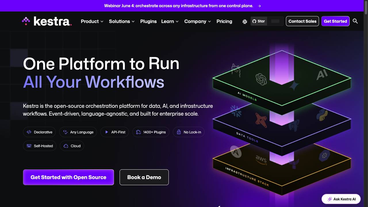Click the cloud icon beside Cloud
368x207 pixels.
[x=66, y=146]
